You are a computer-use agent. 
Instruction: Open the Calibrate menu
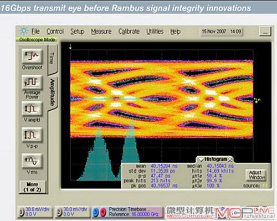pyautogui.click(x=129, y=32)
